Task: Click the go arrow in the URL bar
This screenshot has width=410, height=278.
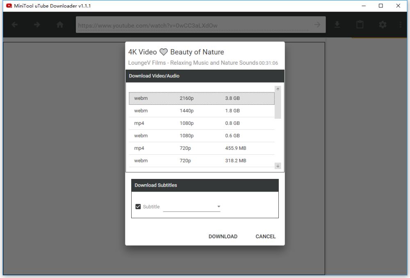Action: coord(317,25)
